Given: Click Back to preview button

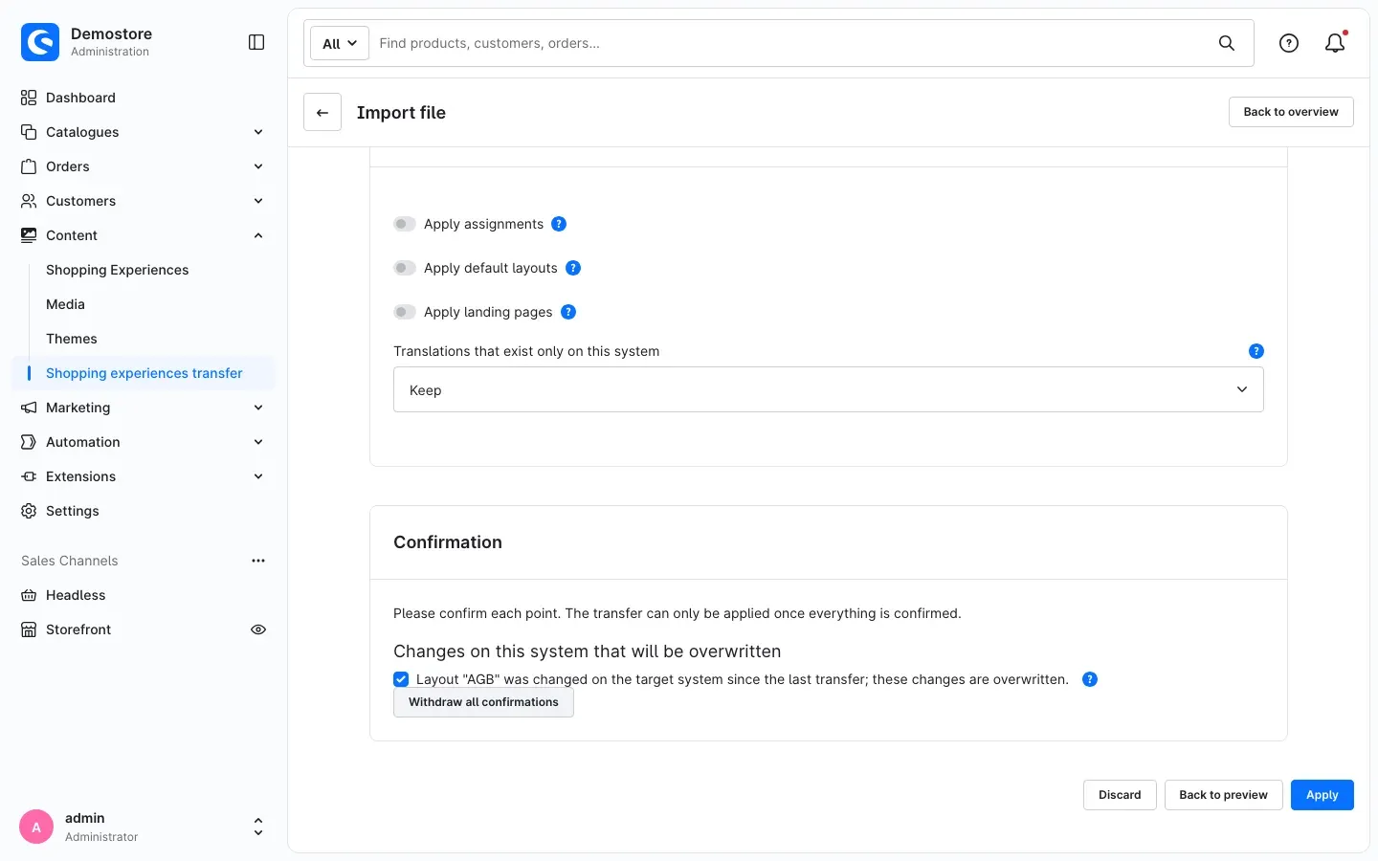Looking at the screenshot, I should [1223, 795].
